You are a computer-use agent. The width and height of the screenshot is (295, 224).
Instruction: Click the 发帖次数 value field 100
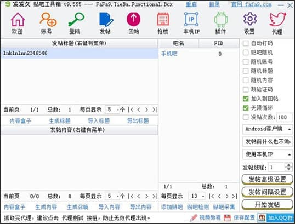[x=284, y=117]
